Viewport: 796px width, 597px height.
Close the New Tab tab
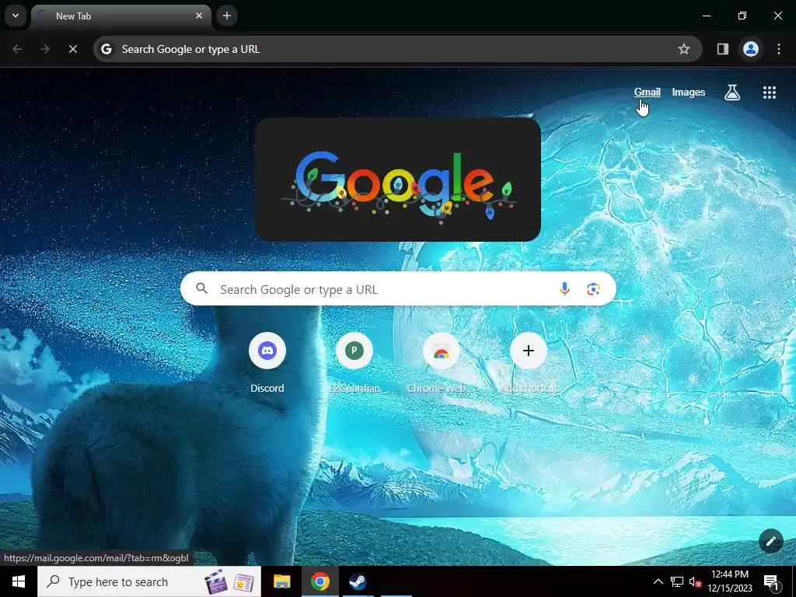pos(199,16)
